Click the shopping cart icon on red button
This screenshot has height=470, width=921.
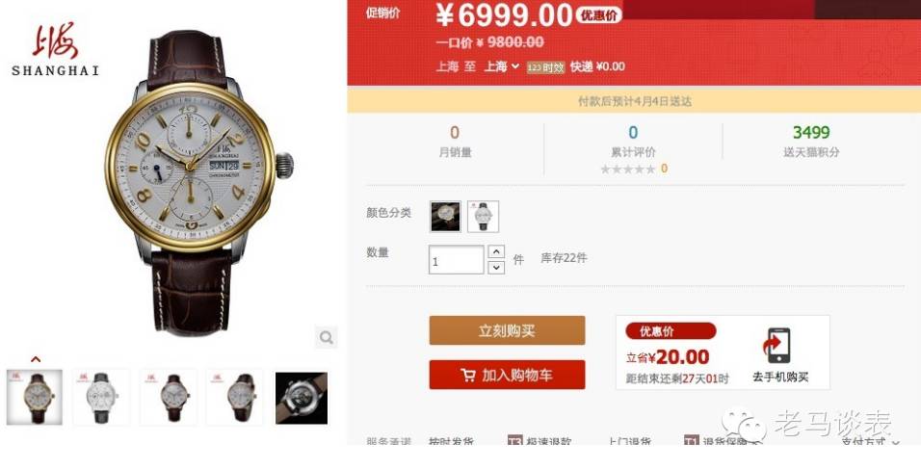coord(467,376)
